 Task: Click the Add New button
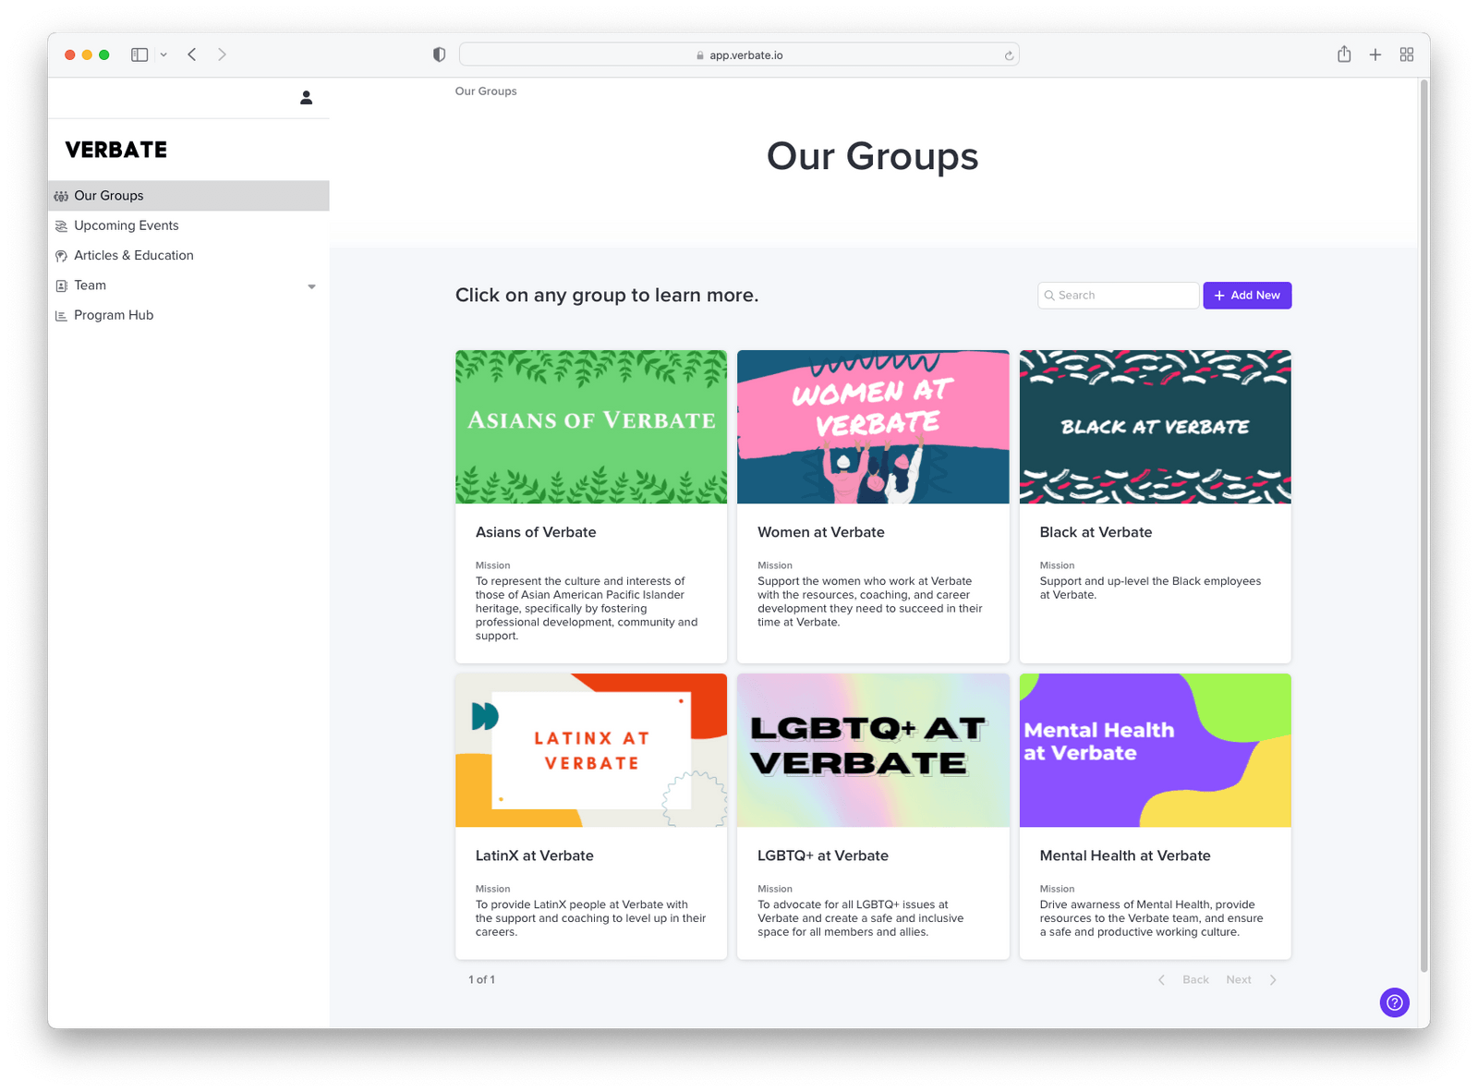1247,295
